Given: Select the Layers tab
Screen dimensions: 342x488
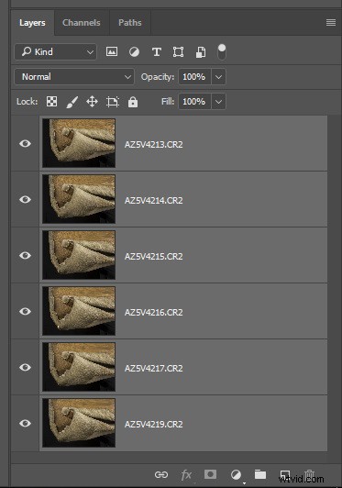Looking at the screenshot, I should (32, 22).
